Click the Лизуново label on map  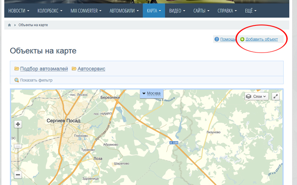click(213, 132)
